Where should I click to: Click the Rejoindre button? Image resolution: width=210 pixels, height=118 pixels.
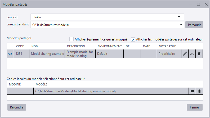tap(17, 107)
